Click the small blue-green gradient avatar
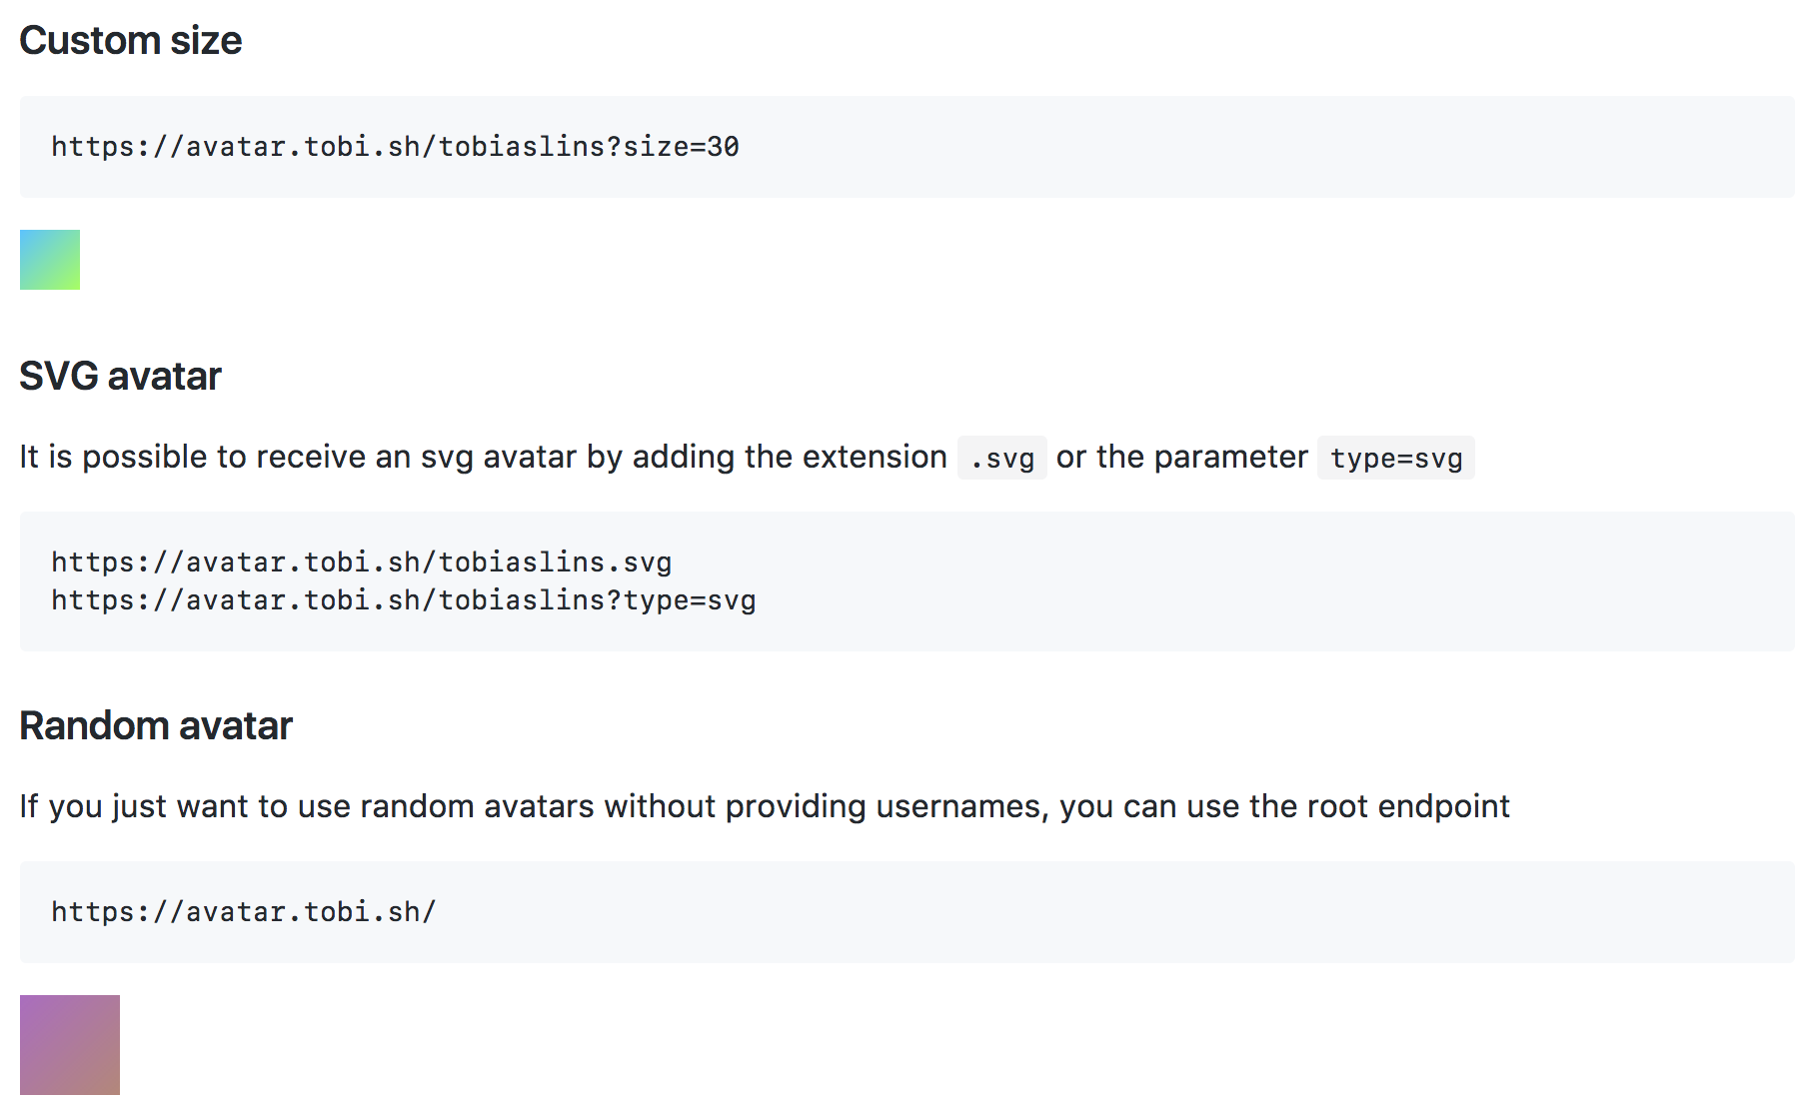The height and width of the screenshot is (1107, 1817). coord(50,260)
